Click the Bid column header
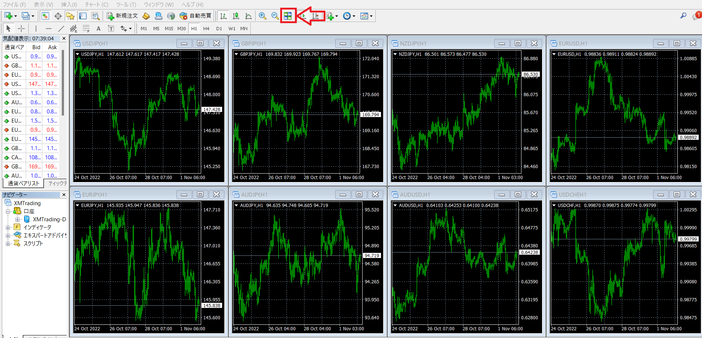This screenshot has height=338, width=702. [36, 47]
